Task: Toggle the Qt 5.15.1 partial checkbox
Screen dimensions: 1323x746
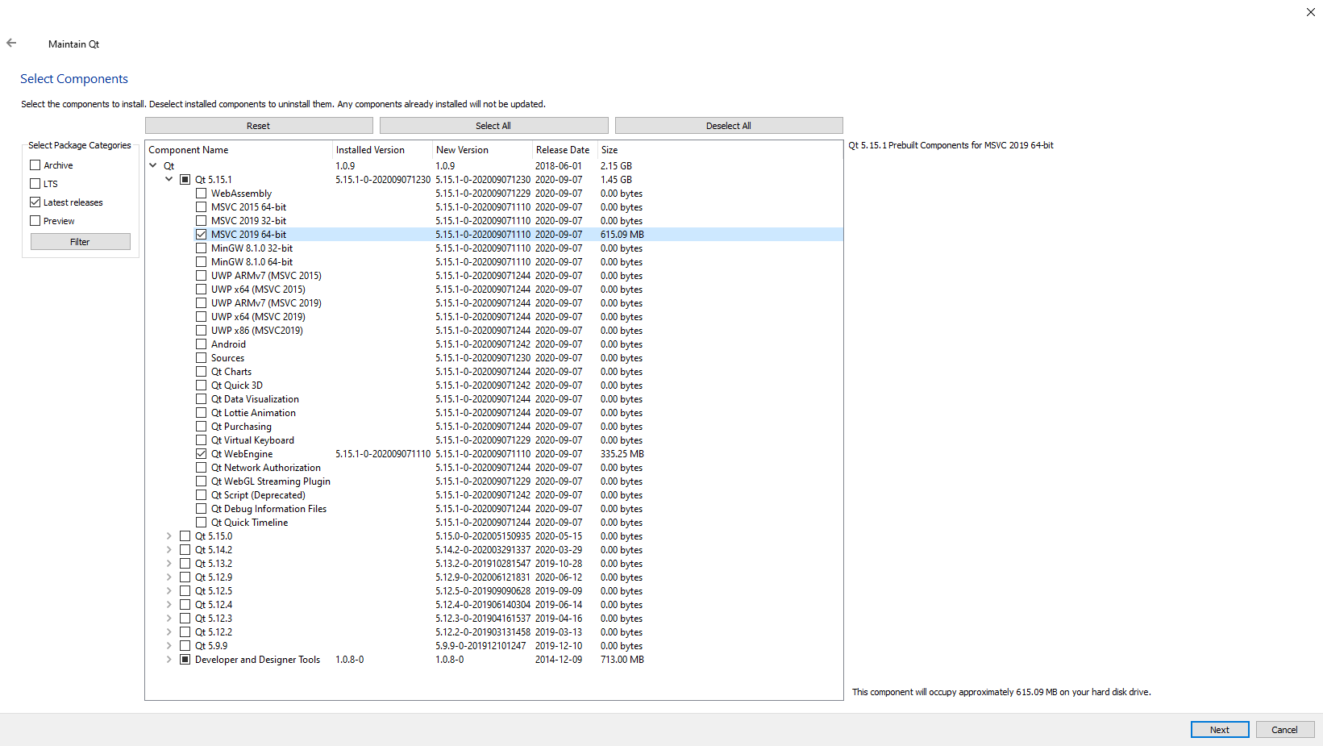Action: coord(185,179)
